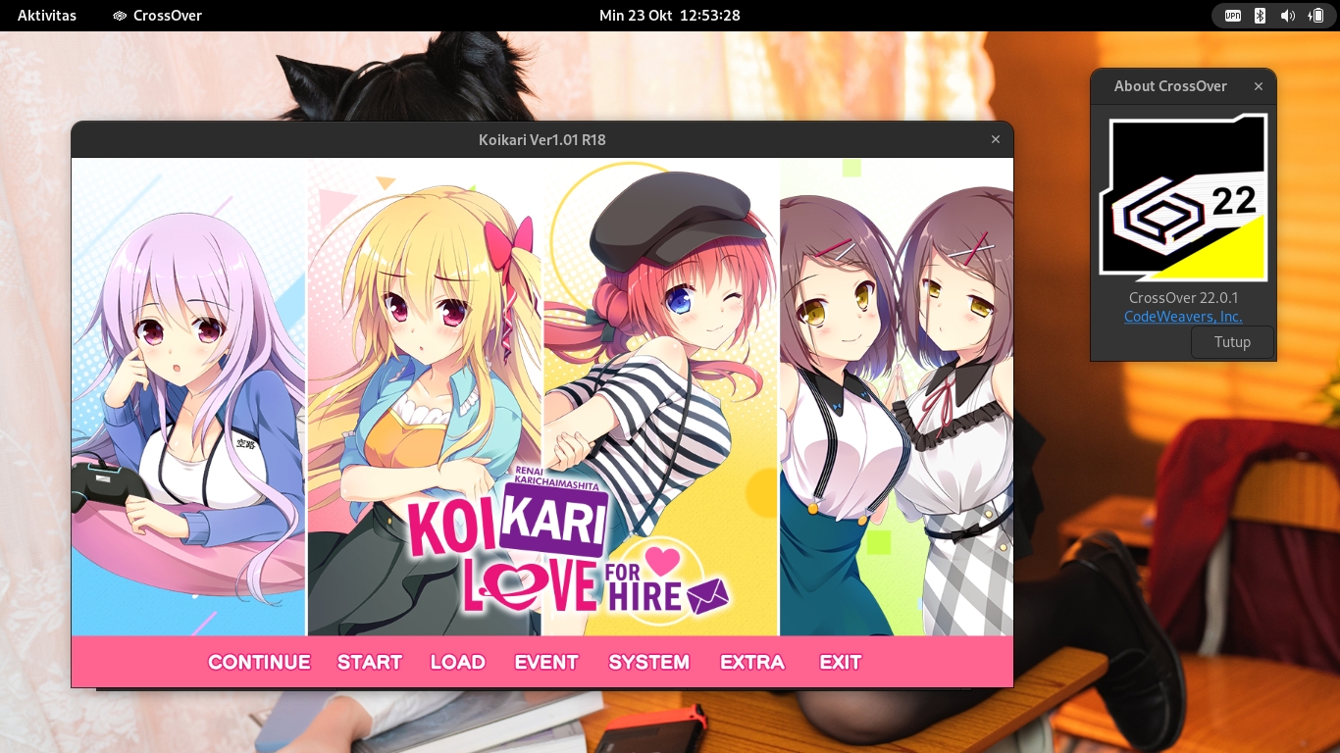Click the VPN status icon
Viewport: 1340px width, 753px height.
(x=1233, y=16)
